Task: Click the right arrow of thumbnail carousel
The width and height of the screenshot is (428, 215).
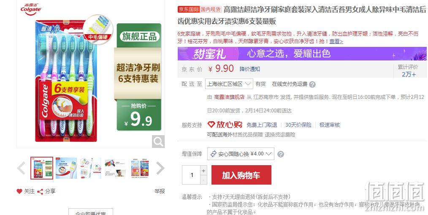Action: [x=160, y=168]
